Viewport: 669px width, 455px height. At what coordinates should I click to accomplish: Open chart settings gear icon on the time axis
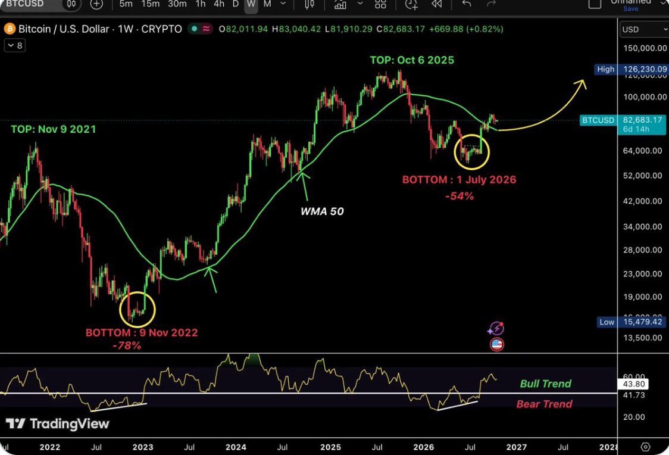645,447
